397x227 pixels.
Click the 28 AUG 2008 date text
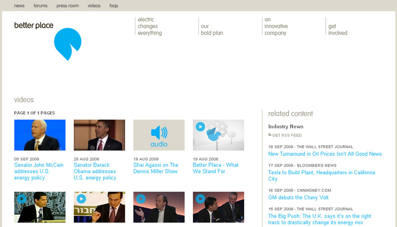pyautogui.click(x=86, y=159)
